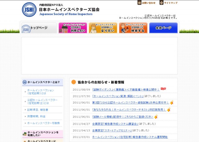The width and height of the screenshot is (199, 142).
Task: Expand 診断項目、報告書 sidebar item
Action: [38, 110]
